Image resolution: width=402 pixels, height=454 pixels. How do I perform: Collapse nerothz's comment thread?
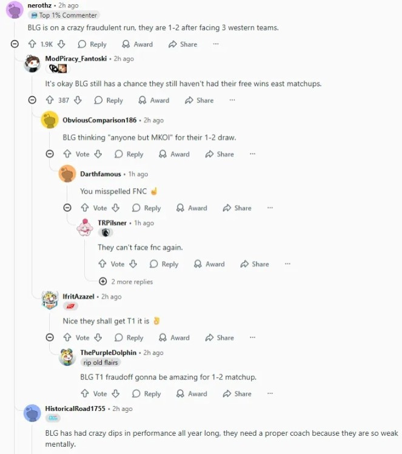[15, 44]
